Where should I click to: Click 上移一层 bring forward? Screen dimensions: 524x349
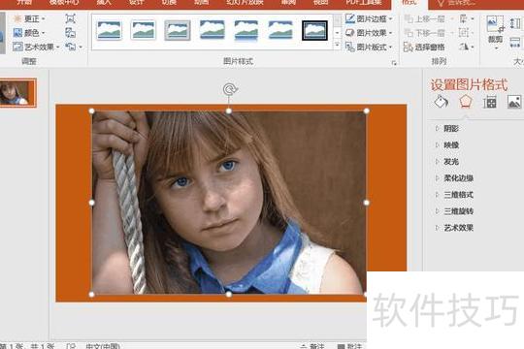click(424, 18)
